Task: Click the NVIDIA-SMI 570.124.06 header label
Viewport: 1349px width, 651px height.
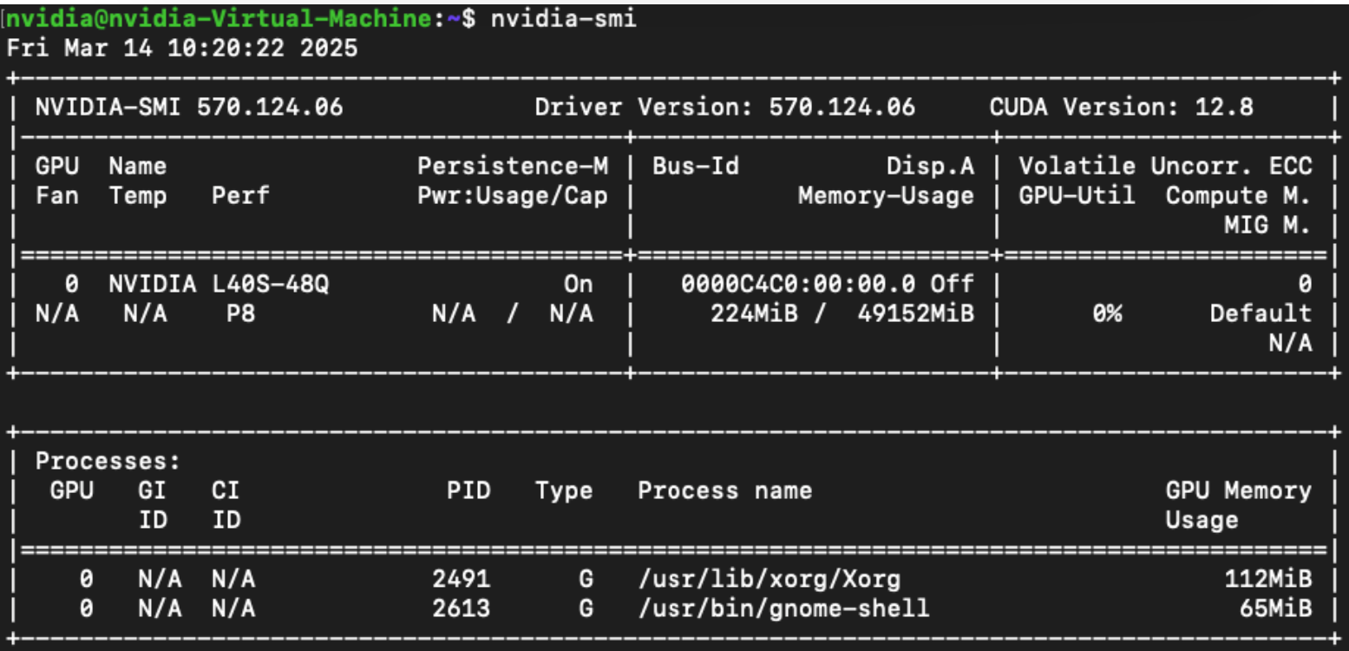Action: [x=188, y=108]
